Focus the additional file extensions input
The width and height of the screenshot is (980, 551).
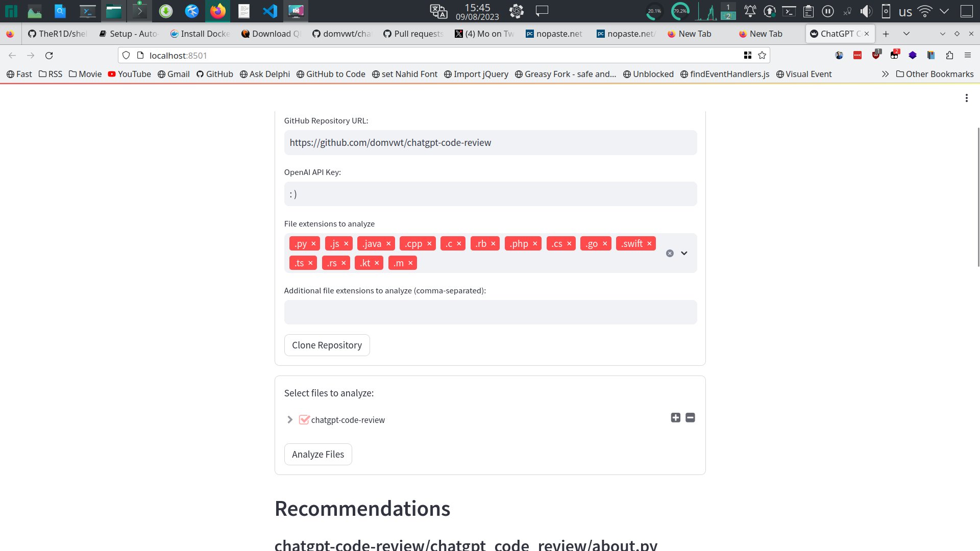point(490,312)
